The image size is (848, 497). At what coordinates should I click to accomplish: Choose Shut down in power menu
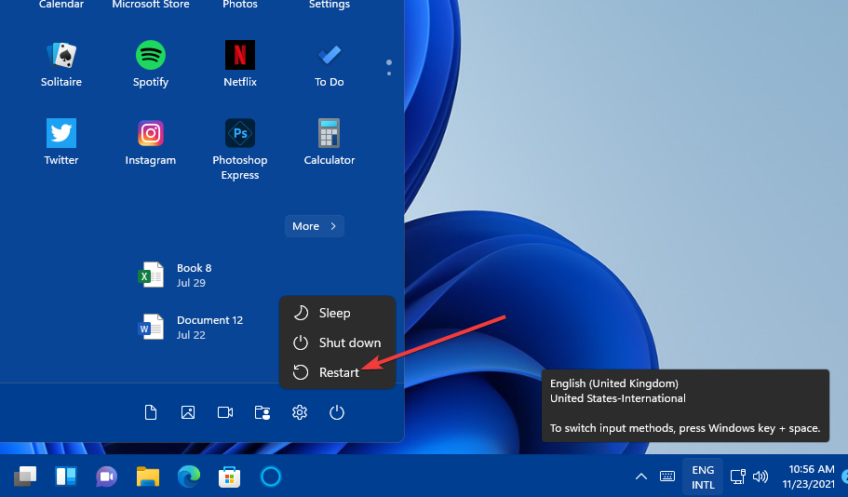pyautogui.click(x=338, y=343)
